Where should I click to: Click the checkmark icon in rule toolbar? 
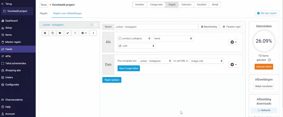click(x=67, y=33)
